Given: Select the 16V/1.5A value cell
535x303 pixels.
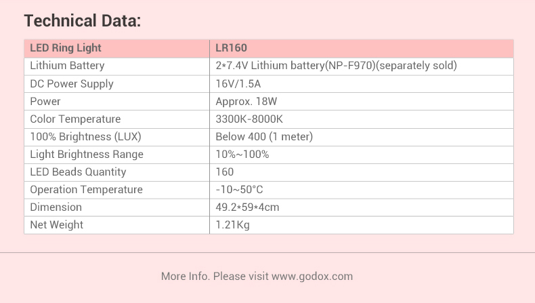Looking at the screenshot, I should point(238,83).
